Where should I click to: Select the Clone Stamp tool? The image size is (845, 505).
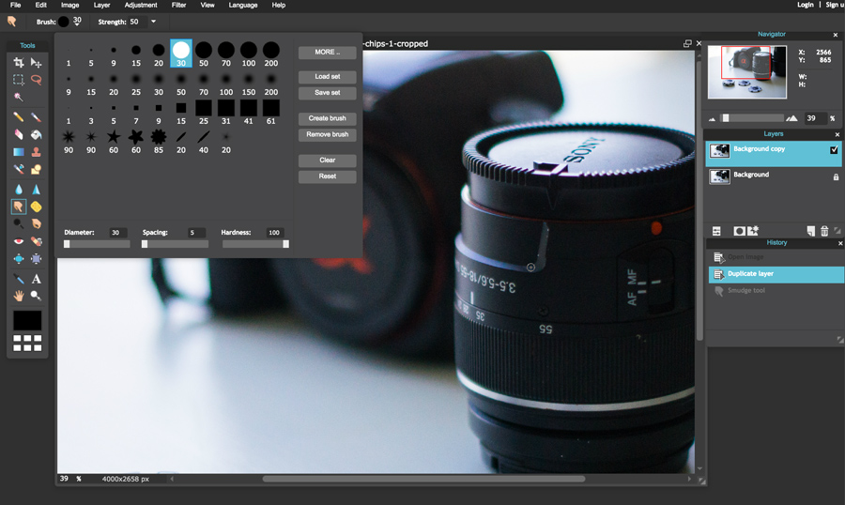[36, 152]
